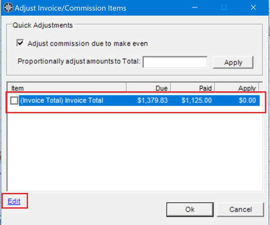Click the $1,379.83 due amount
The image size is (270, 225).
[x=152, y=101]
